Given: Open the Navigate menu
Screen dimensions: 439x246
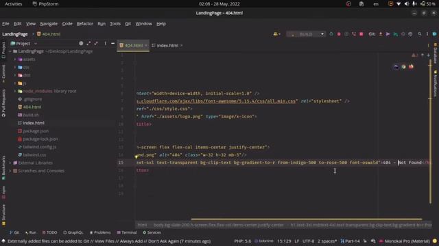Looking at the screenshot, I should coord(49,24).
